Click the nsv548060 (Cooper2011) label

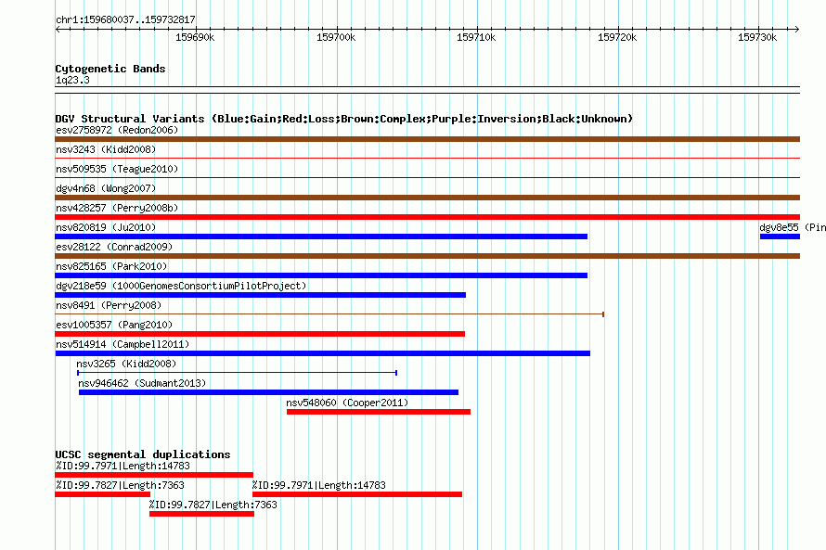coord(347,403)
